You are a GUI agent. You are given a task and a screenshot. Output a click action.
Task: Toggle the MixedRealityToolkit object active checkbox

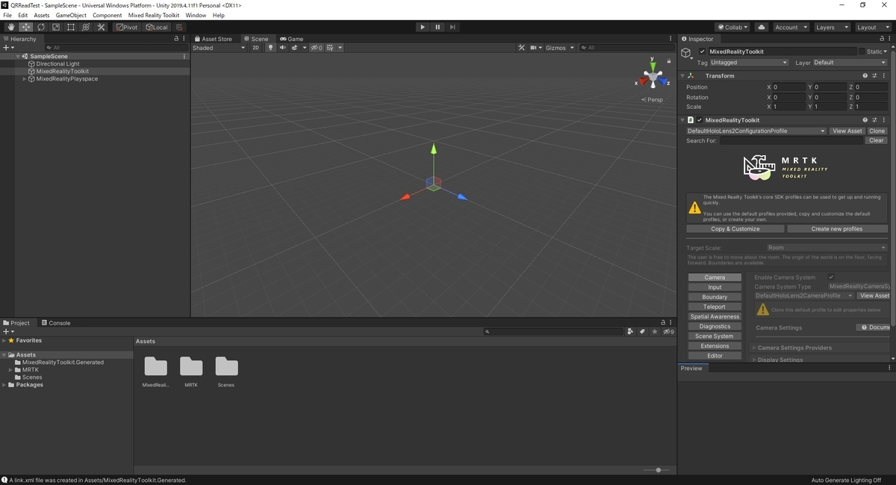point(702,51)
